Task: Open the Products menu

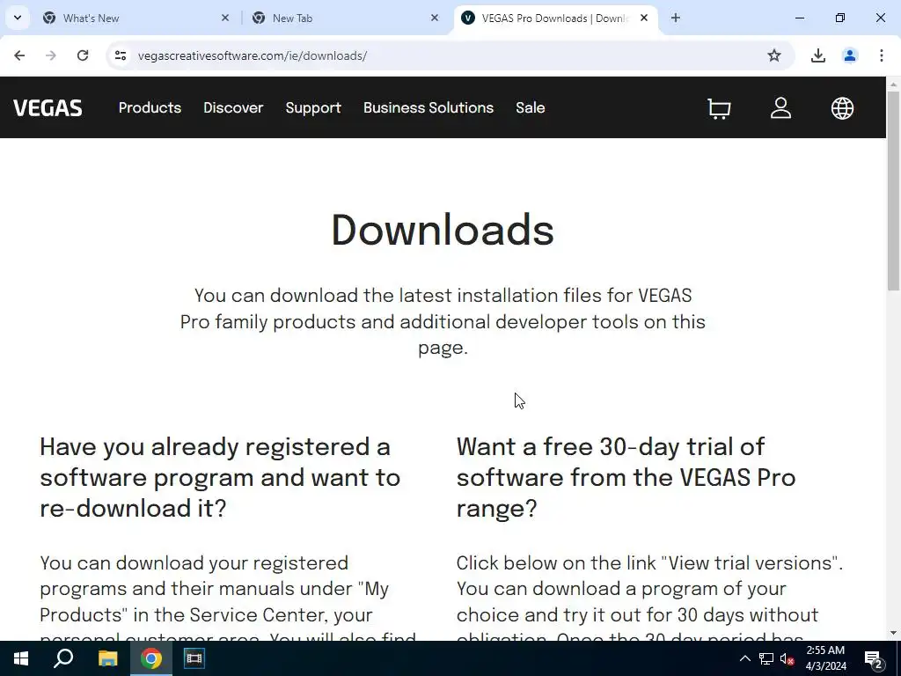Action: 150,107
